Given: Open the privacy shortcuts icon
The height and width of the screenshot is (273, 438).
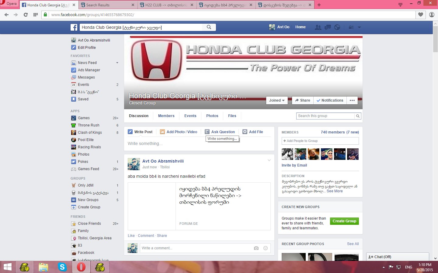Looking at the screenshot, I should 351,27.
